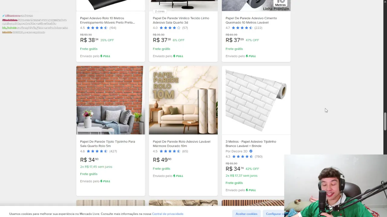Click the FULL icon under Cimento Queimado product
Viewport: 387px width, 217px height.
(251, 56)
